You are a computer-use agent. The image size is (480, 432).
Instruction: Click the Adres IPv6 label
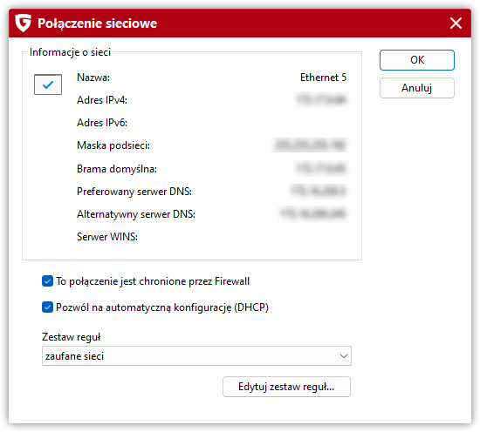[x=102, y=123]
